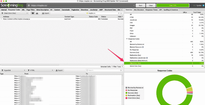Open search filter options icon

pyautogui.click(x=121, y=13)
